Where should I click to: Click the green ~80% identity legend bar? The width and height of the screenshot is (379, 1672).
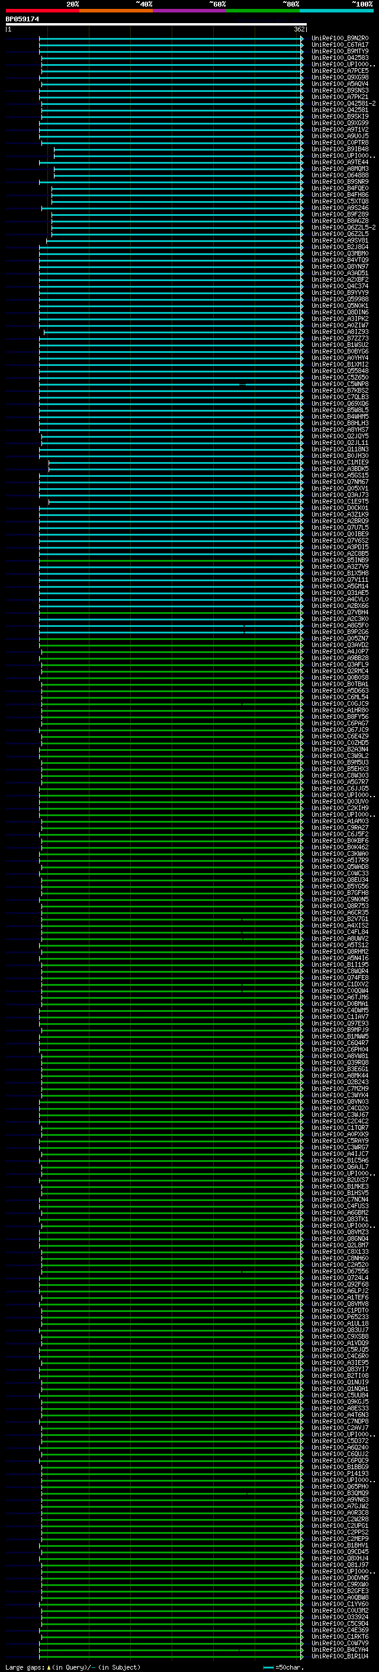[263, 11]
